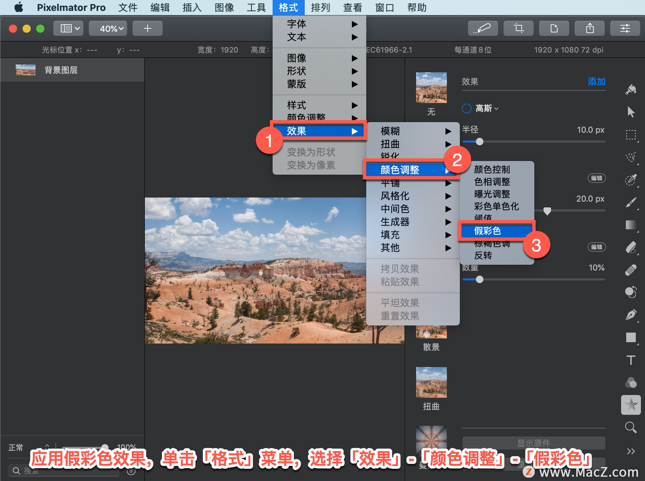Select the color picker eyedropper tool
This screenshot has height=481, width=645.
tap(631, 180)
